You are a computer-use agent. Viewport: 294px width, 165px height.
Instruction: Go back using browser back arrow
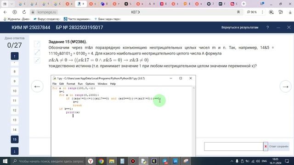pos(5,12)
